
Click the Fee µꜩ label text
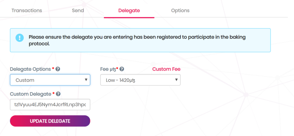coord(108,69)
